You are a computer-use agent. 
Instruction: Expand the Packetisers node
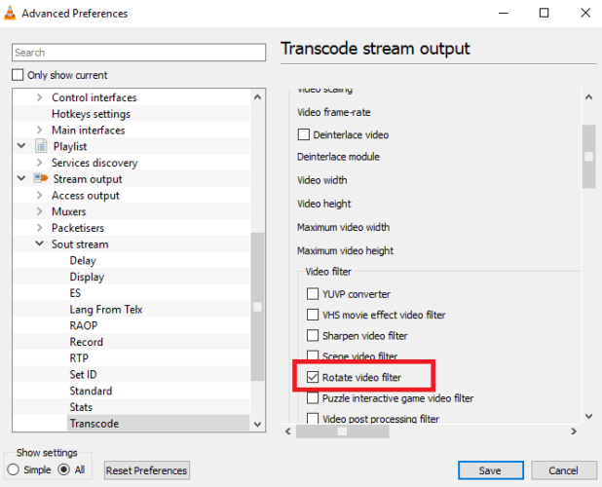pos(39,228)
